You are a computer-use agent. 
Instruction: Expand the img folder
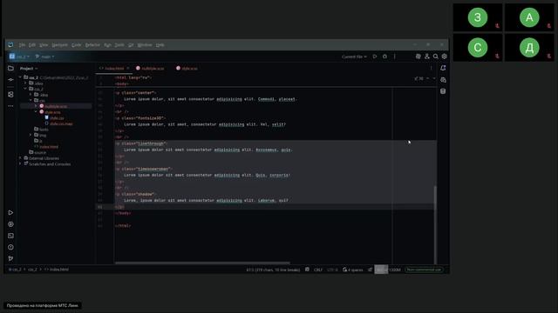tap(31, 135)
